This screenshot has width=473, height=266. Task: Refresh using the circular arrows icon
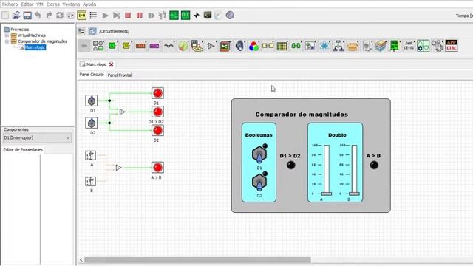pyautogui.click(x=60, y=15)
